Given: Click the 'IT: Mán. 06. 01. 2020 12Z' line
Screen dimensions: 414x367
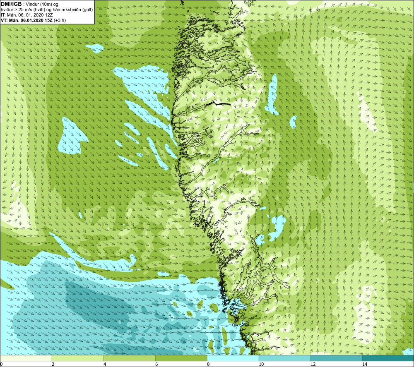Looking at the screenshot, I should tap(26, 15).
